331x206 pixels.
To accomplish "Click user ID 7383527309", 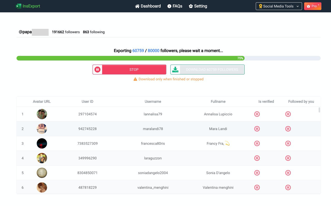I will pyautogui.click(x=87, y=143).
